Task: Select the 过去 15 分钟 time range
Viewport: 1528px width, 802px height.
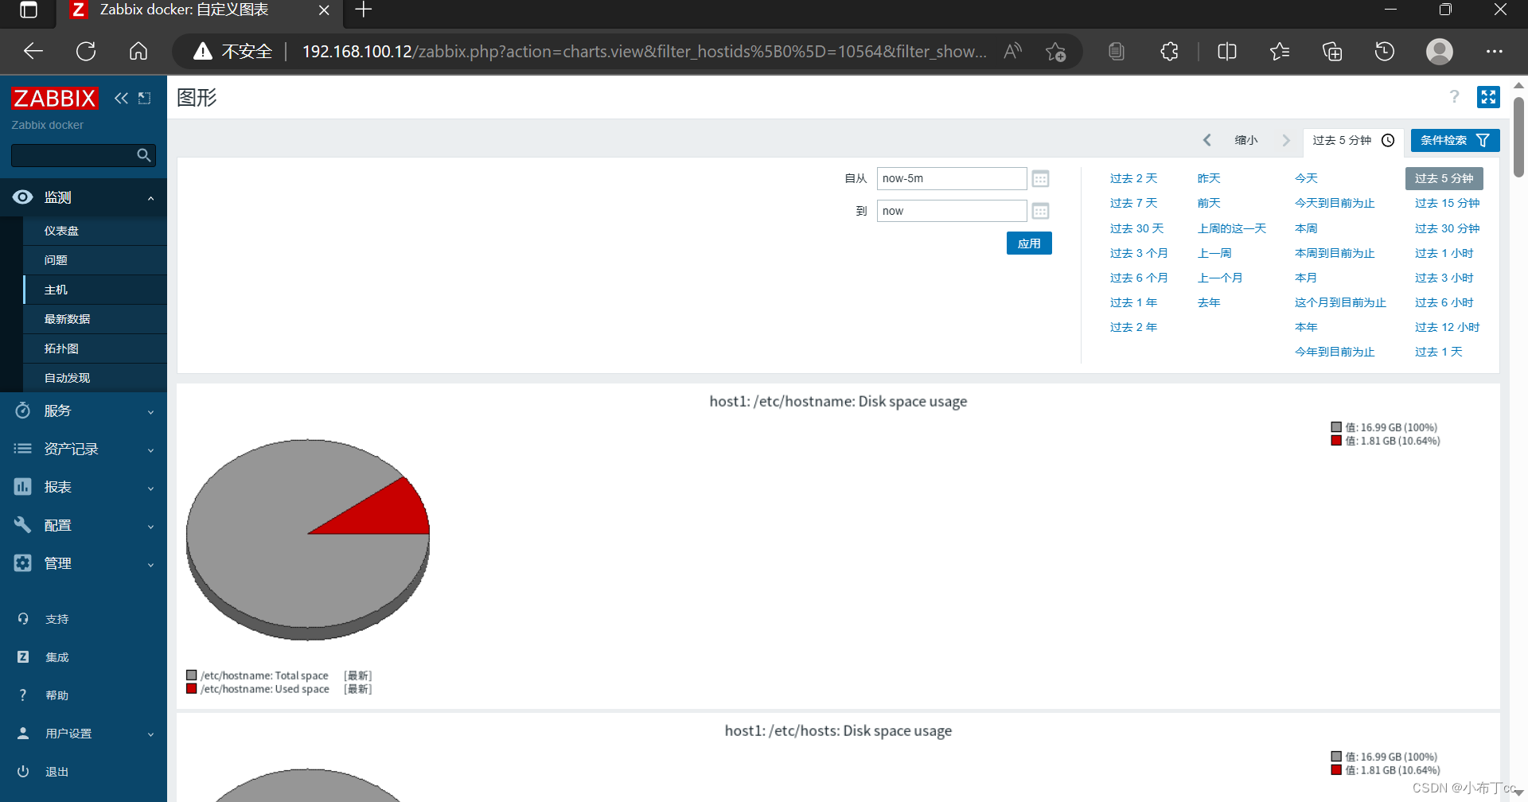Action: click(x=1447, y=203)
